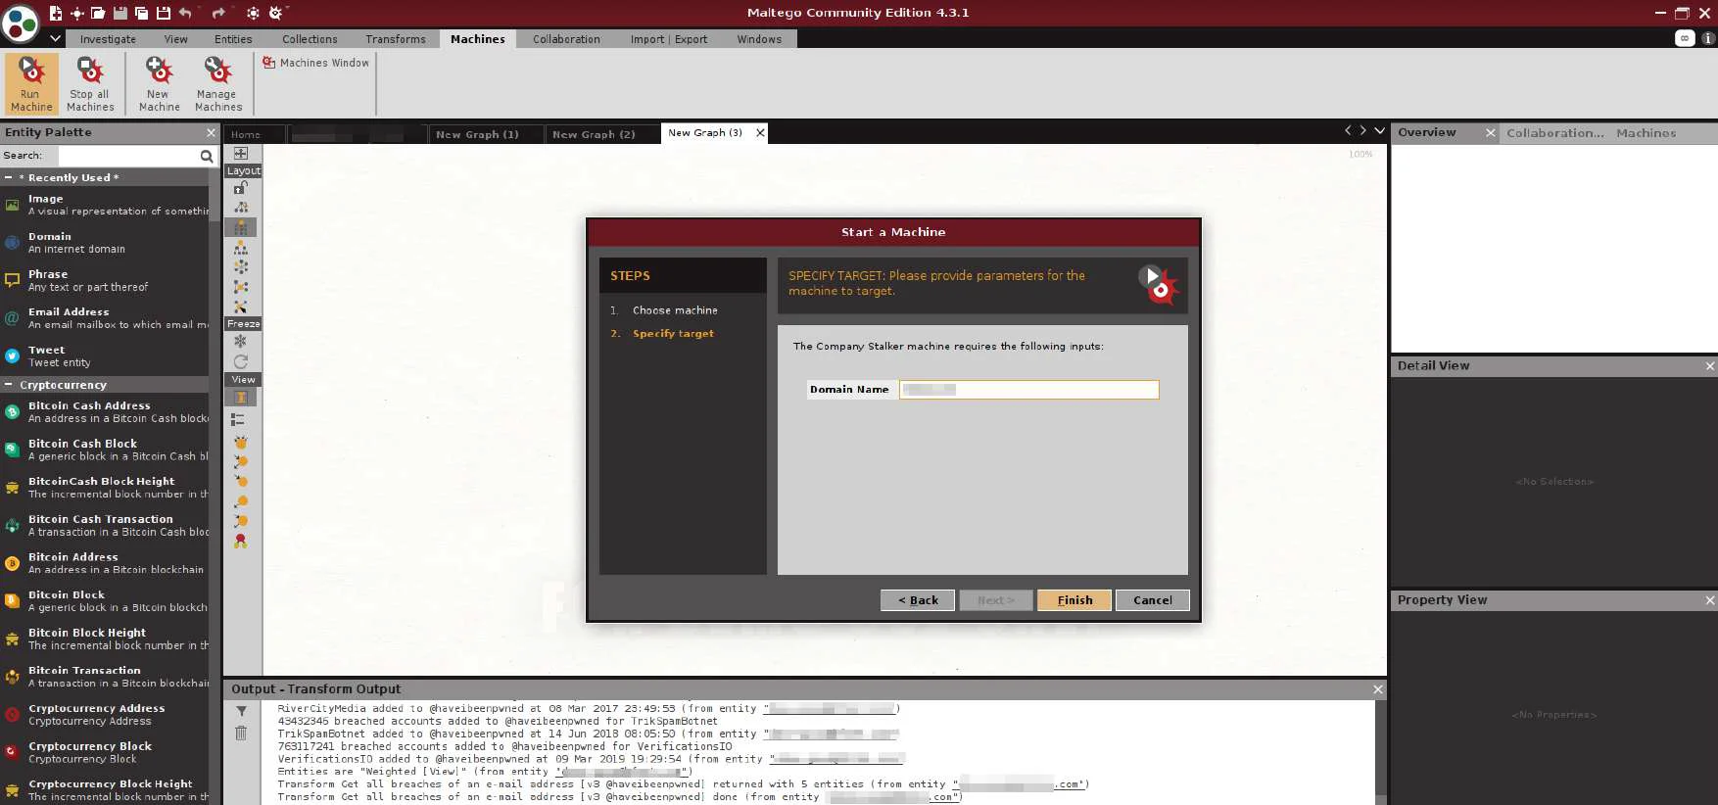Image resolution: width=1718 pixels, height=805 pixels.
Task: Click the Freeze snowflake icon
Action: (241, 341)
